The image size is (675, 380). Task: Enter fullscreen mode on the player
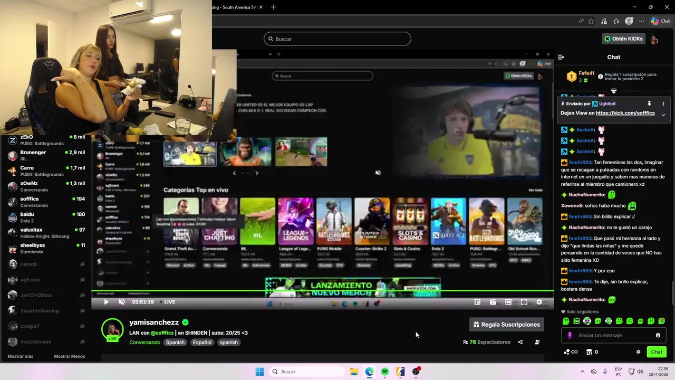pos(524,302)
